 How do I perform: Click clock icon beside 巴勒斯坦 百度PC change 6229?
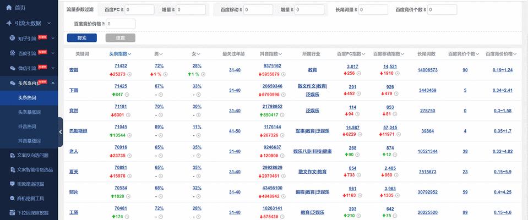click(x=360, y=135)
